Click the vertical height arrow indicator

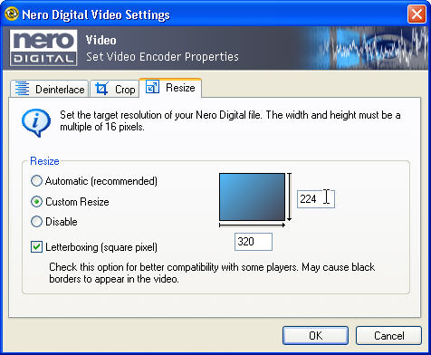(290, 197)
